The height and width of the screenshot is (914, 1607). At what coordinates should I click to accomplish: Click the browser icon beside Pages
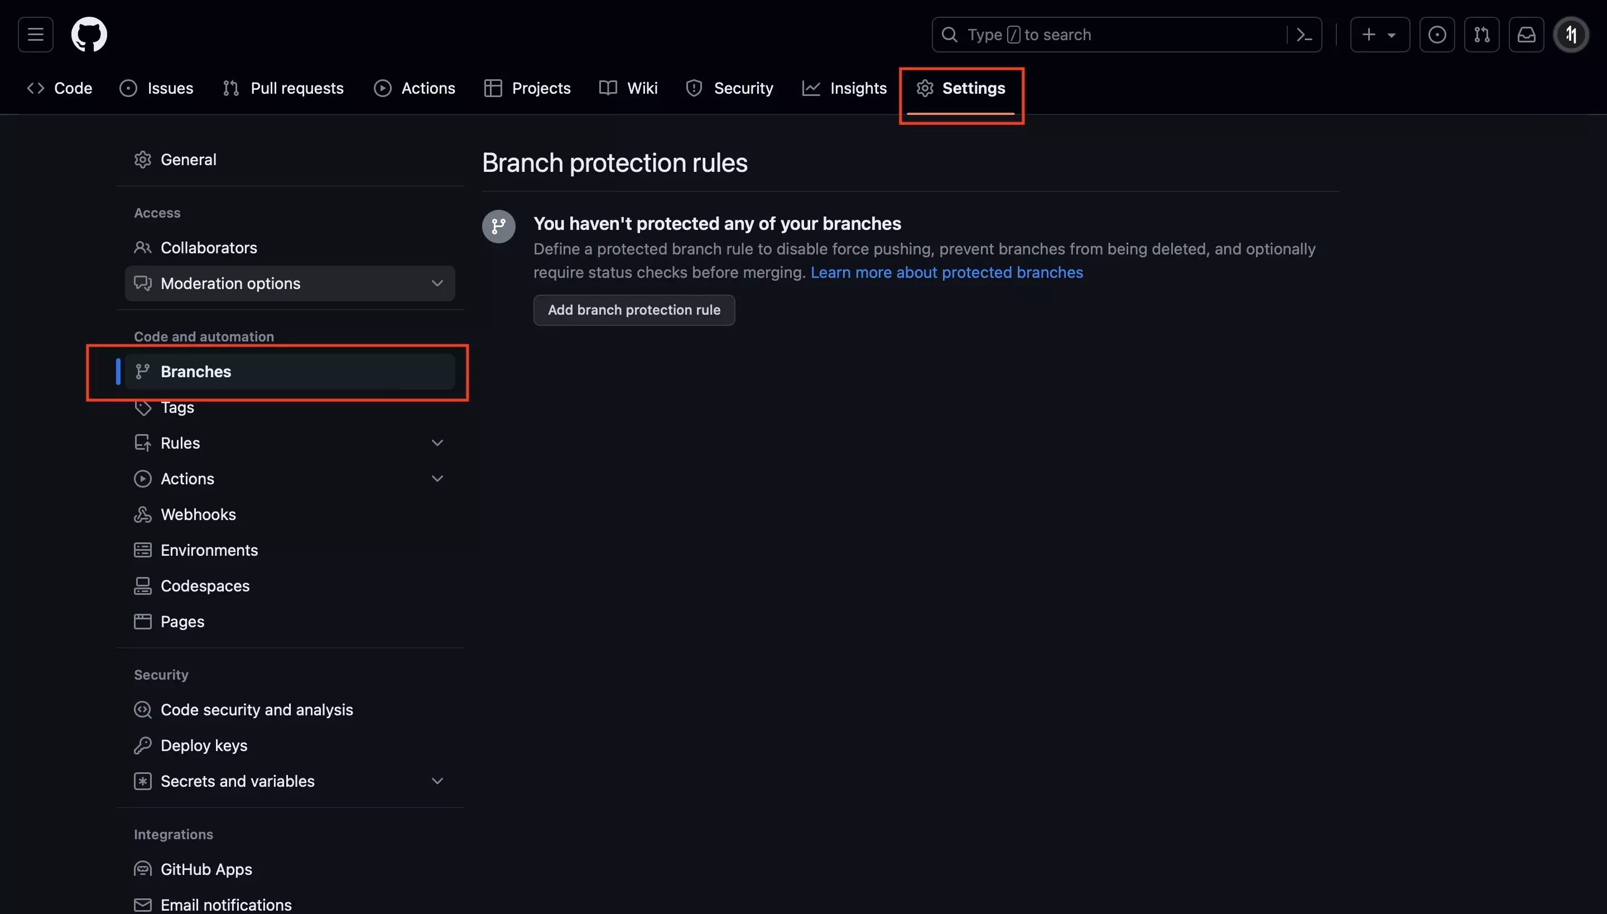click(142, 622)
